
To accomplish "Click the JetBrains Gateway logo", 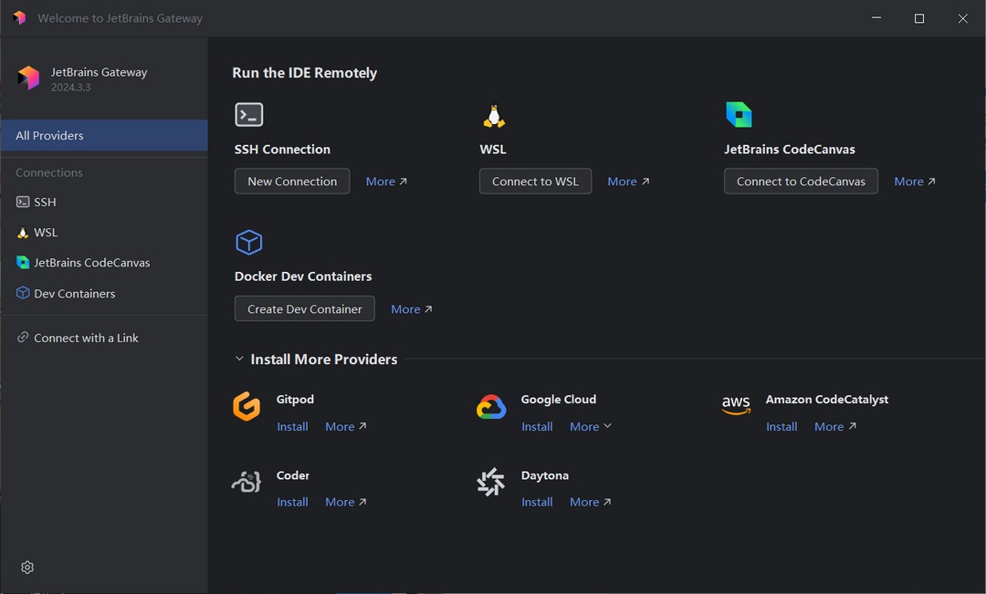I will [x=26, y=78].
